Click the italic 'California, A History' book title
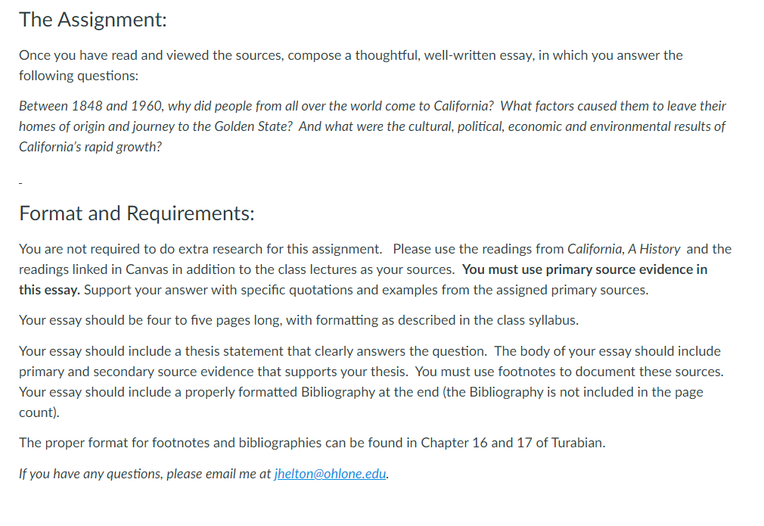This screenshot has width=764, height=526. (x=623, y=249)
